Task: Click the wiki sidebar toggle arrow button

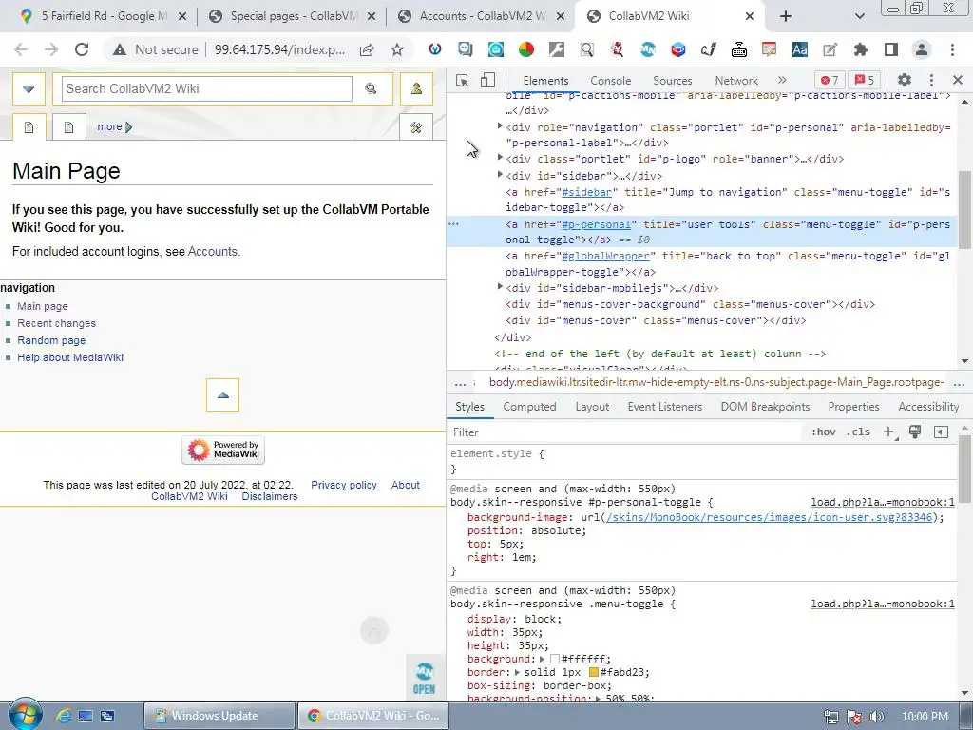Action: (x=29, y=88)
